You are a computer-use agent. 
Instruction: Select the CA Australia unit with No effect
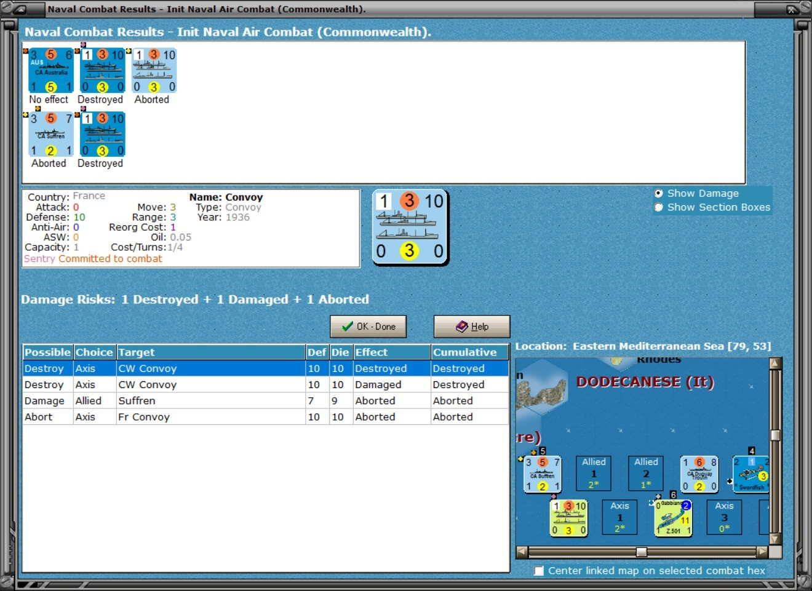pos(51,70)
